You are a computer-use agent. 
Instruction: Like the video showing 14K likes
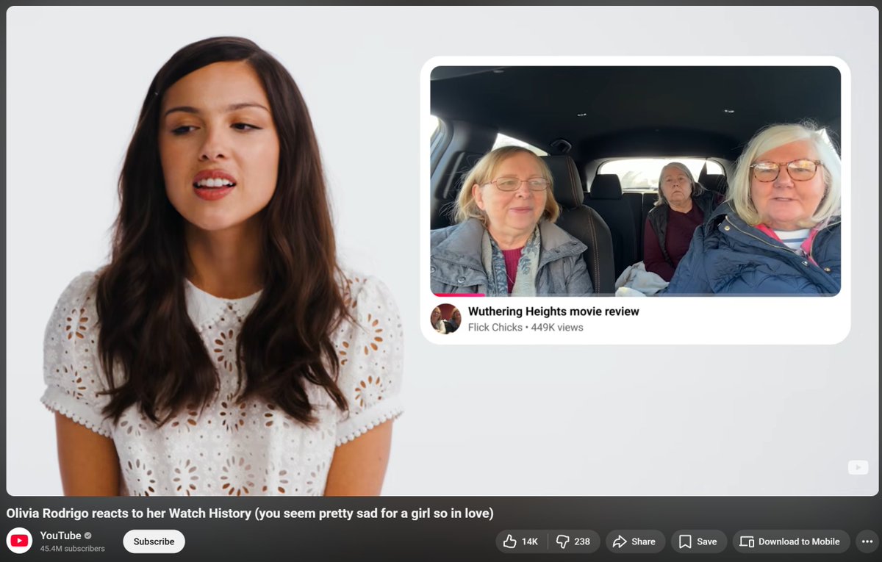click(x=521, y=541)
